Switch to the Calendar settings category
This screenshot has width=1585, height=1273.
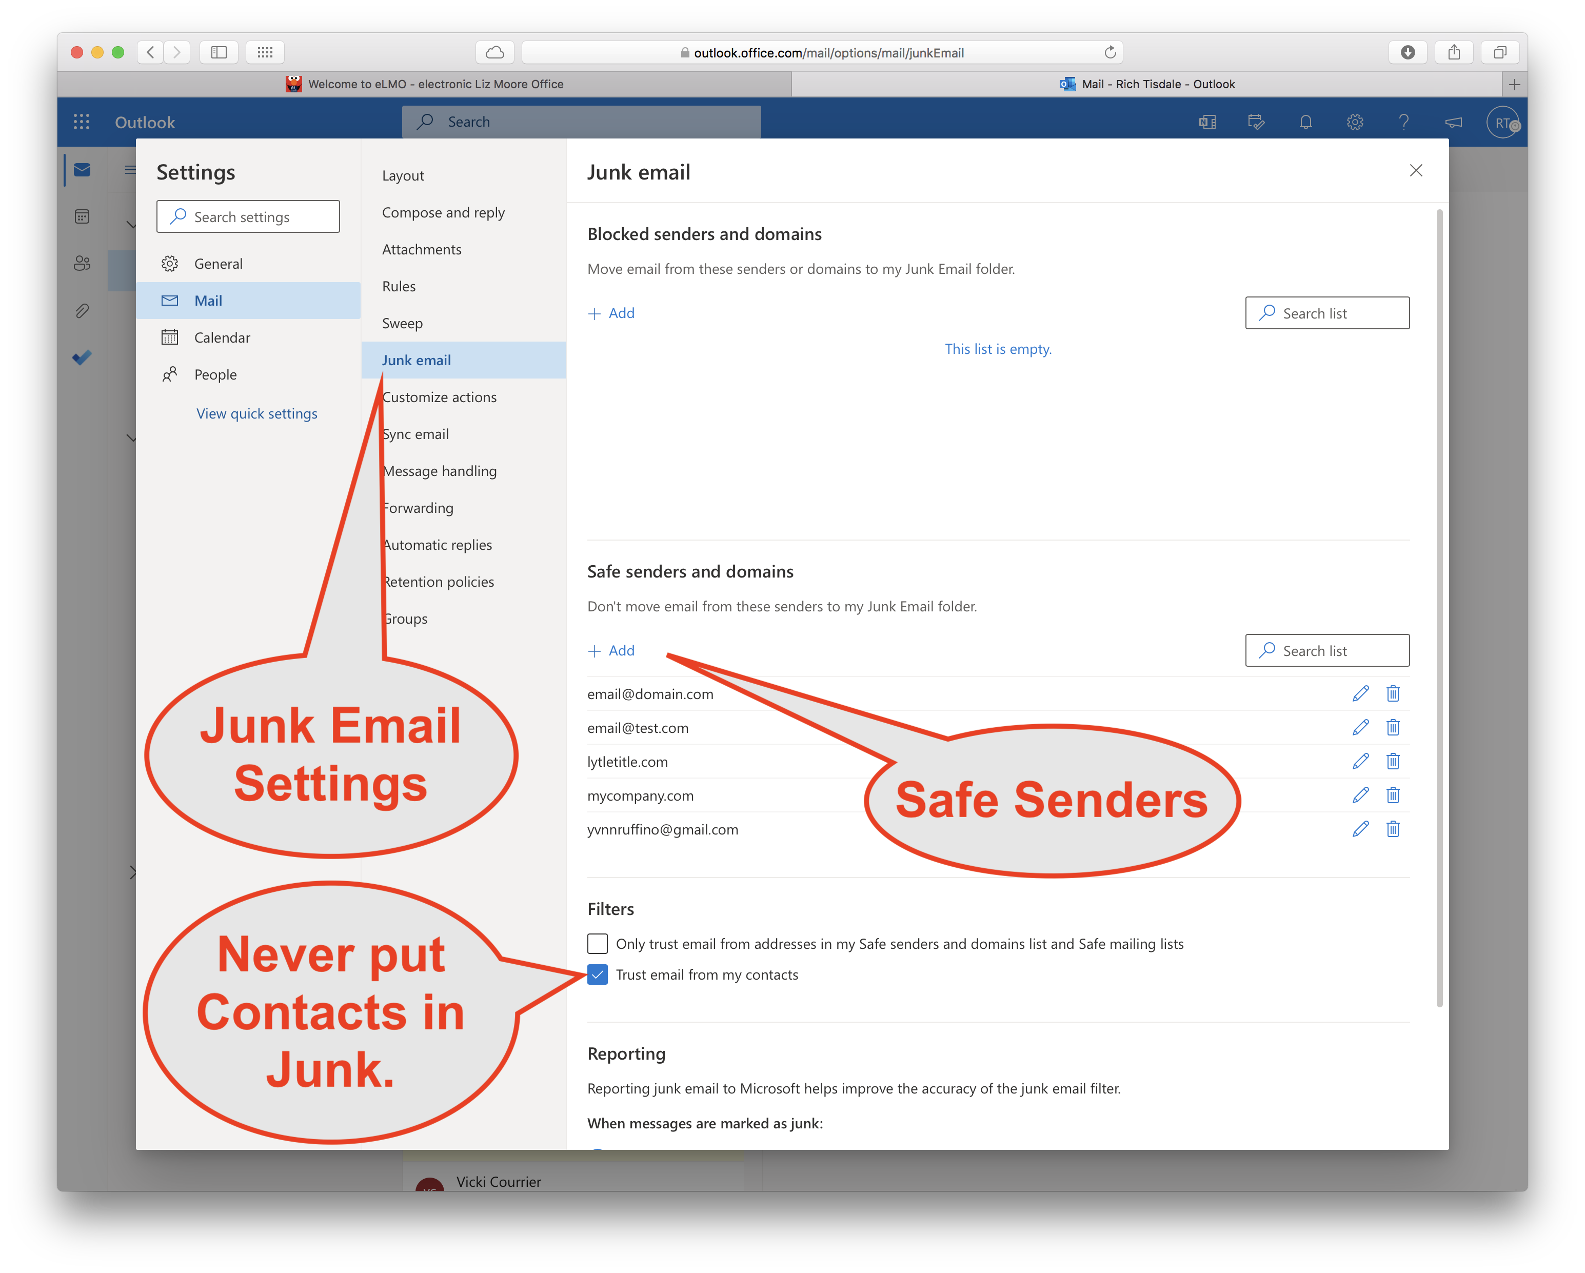tap(222, 337)
